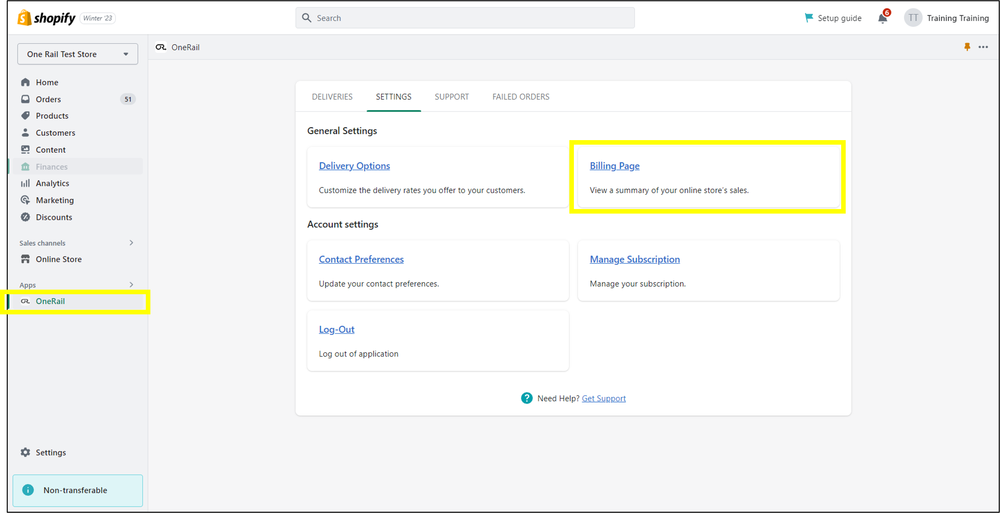Expand the Sales channels chevron
This screenshot has width=1000, height=513.
pos(131,243)
